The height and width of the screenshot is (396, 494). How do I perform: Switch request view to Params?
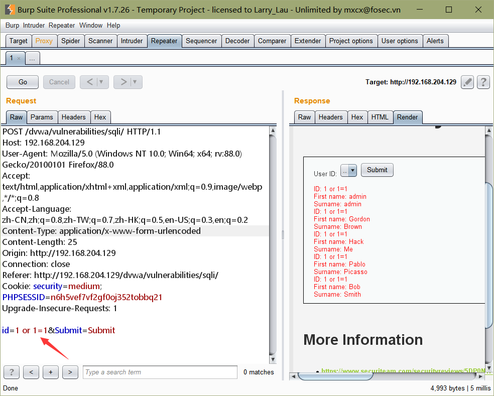pyautogui.click(x=42, y=117)
